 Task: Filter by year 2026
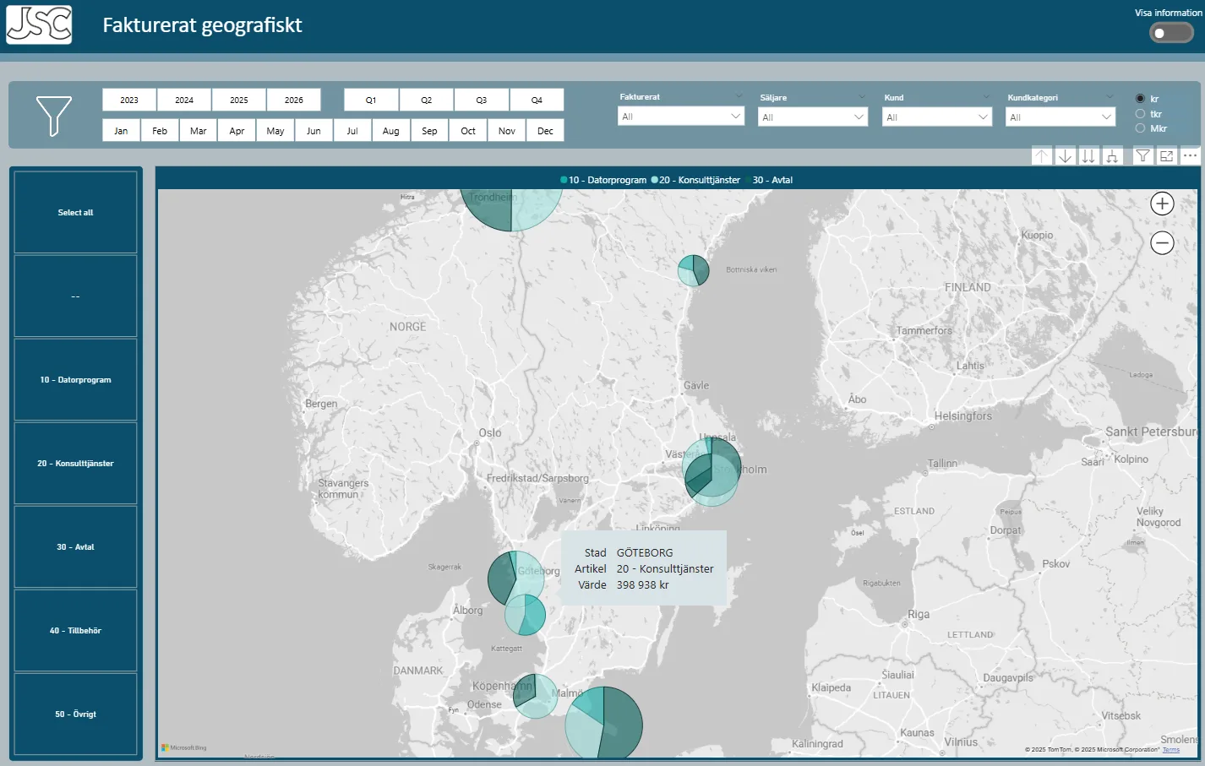(294, 100)
